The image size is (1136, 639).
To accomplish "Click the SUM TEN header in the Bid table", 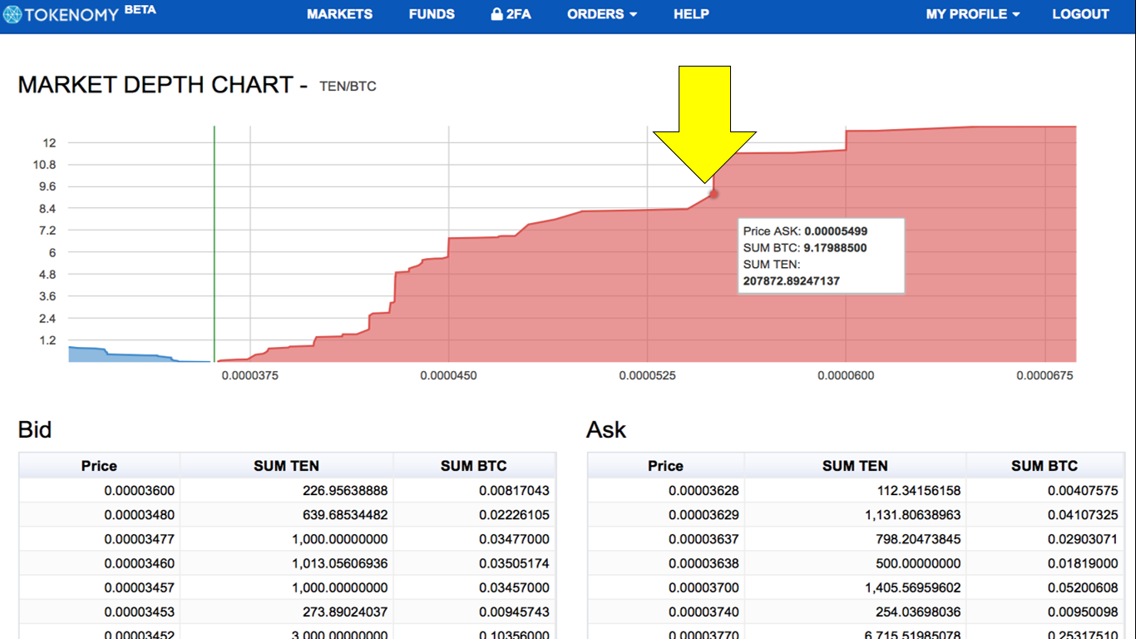I will coord(286,466).
